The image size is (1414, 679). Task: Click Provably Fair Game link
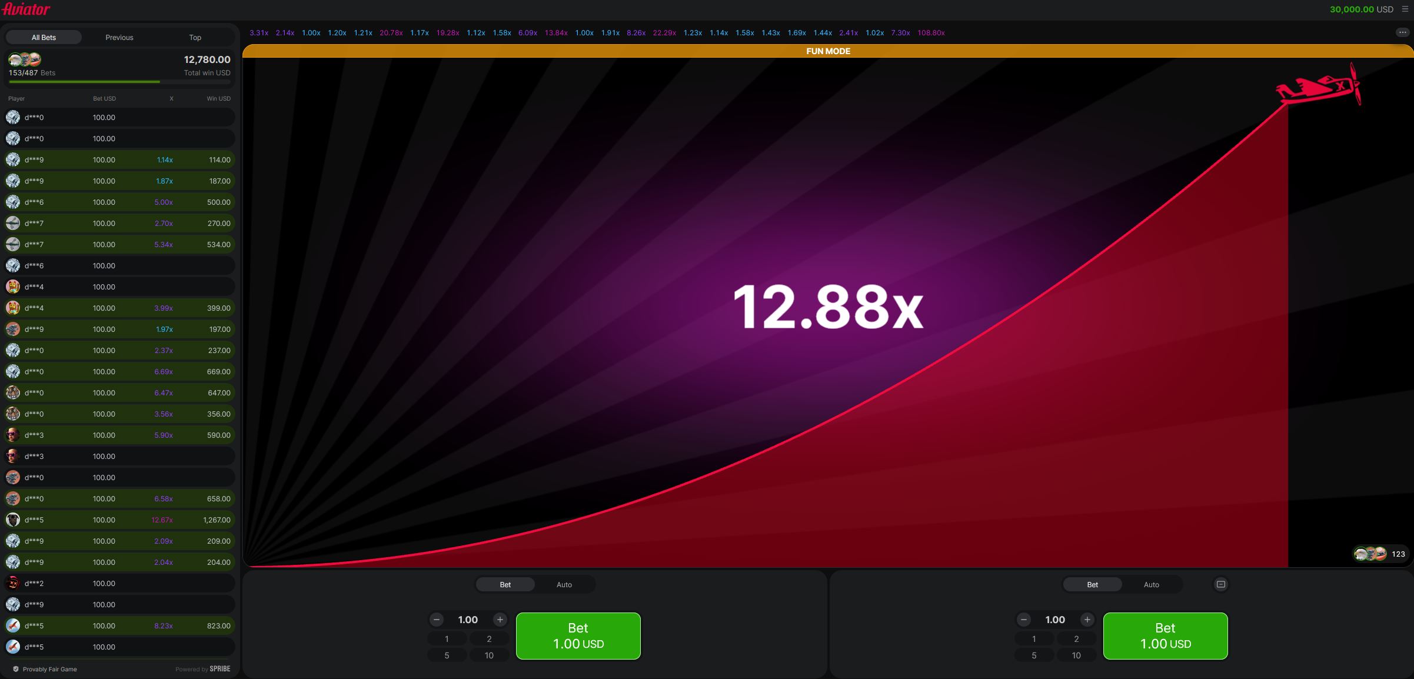click(x=50, y=669)
